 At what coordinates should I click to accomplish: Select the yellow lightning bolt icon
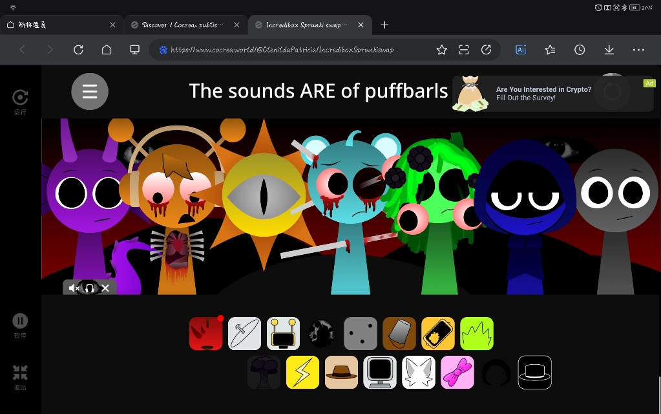point(302,372)
